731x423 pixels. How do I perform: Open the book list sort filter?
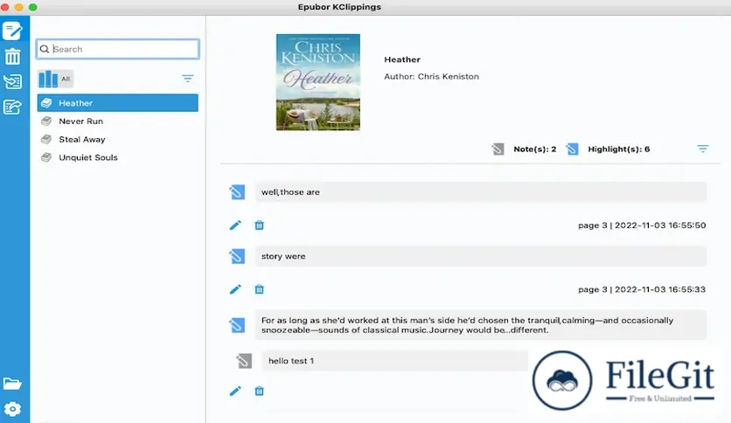(187, 79)
